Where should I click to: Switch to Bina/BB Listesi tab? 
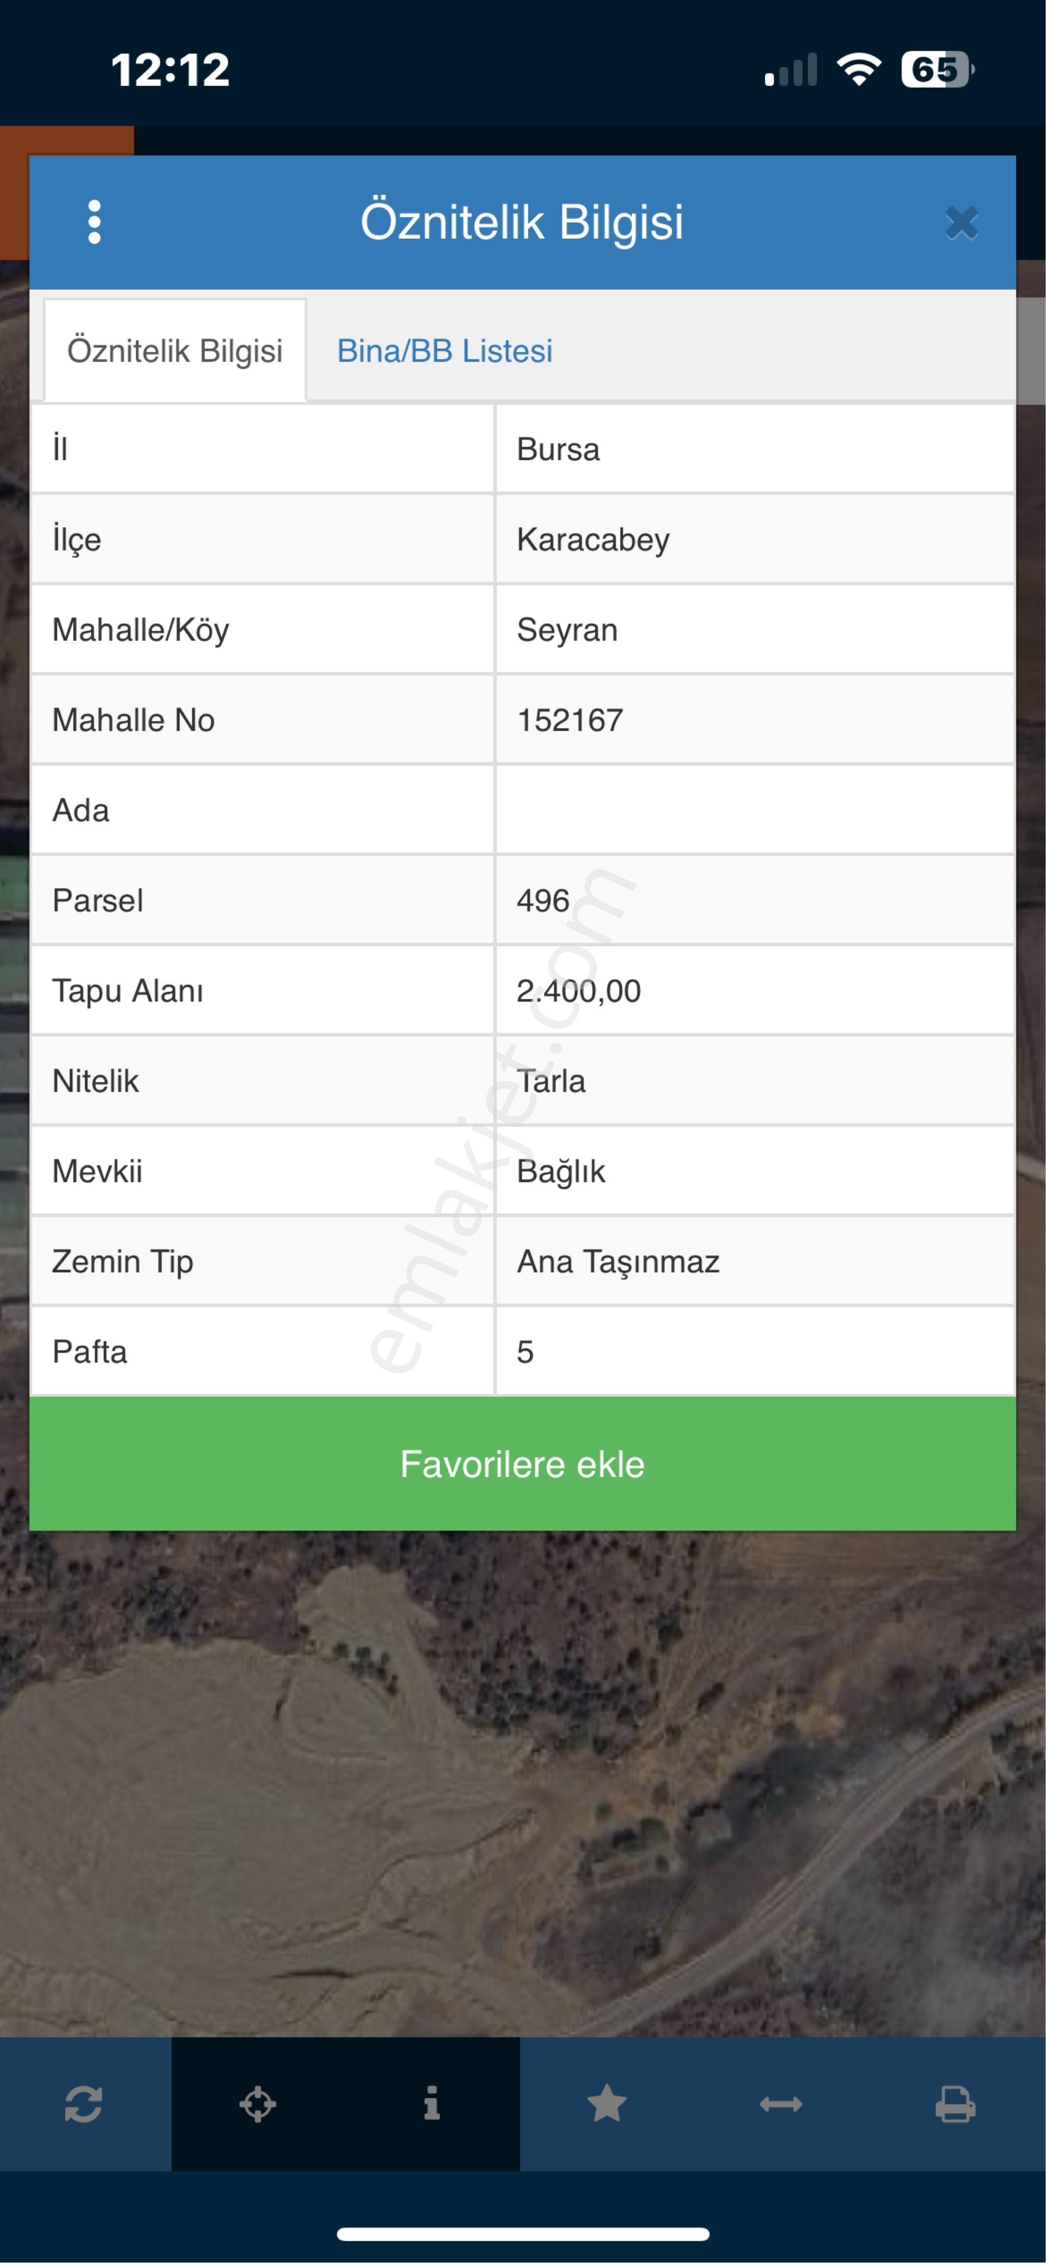[445, 351]
